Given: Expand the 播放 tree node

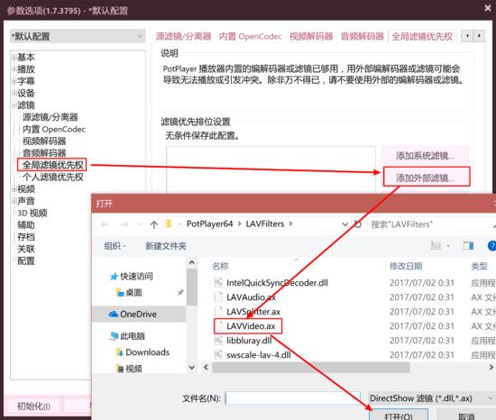Looking at the screenshot, I should click(14, 69).
